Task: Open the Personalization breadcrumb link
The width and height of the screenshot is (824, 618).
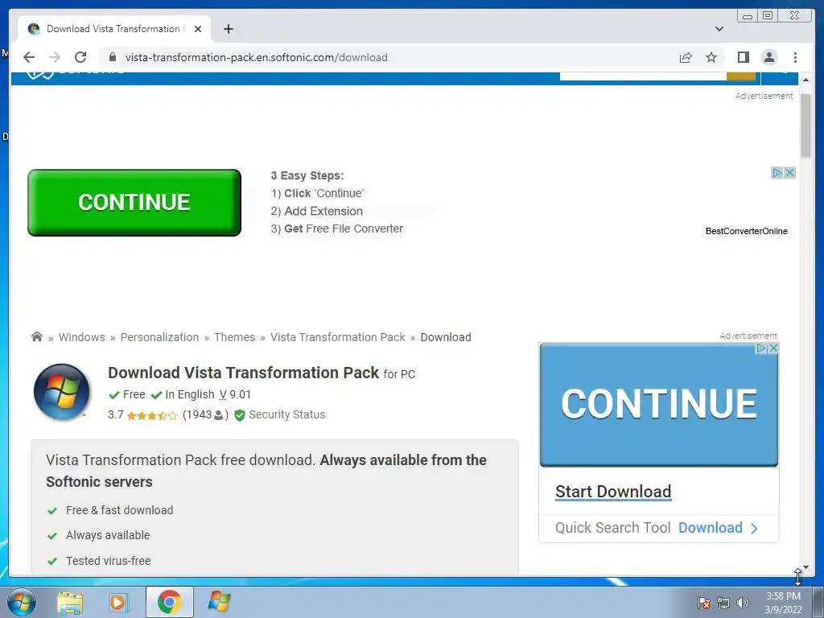Action: click(160, 337)
